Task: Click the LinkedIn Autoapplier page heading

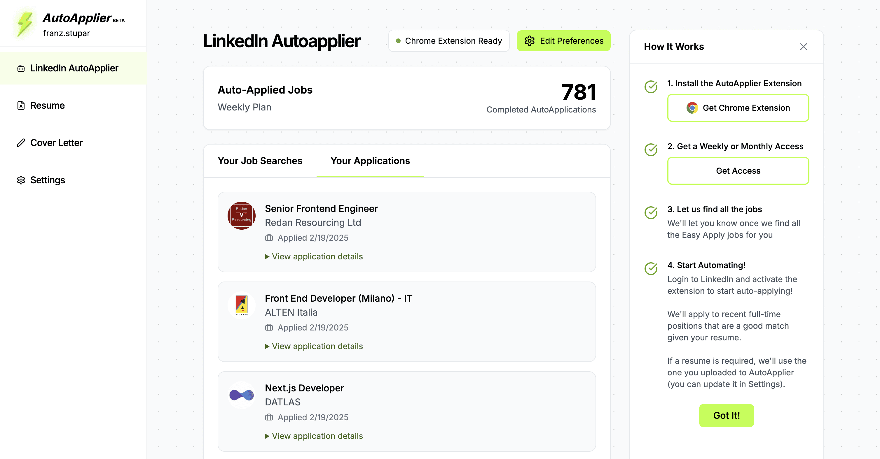Action: click(282, 41)
